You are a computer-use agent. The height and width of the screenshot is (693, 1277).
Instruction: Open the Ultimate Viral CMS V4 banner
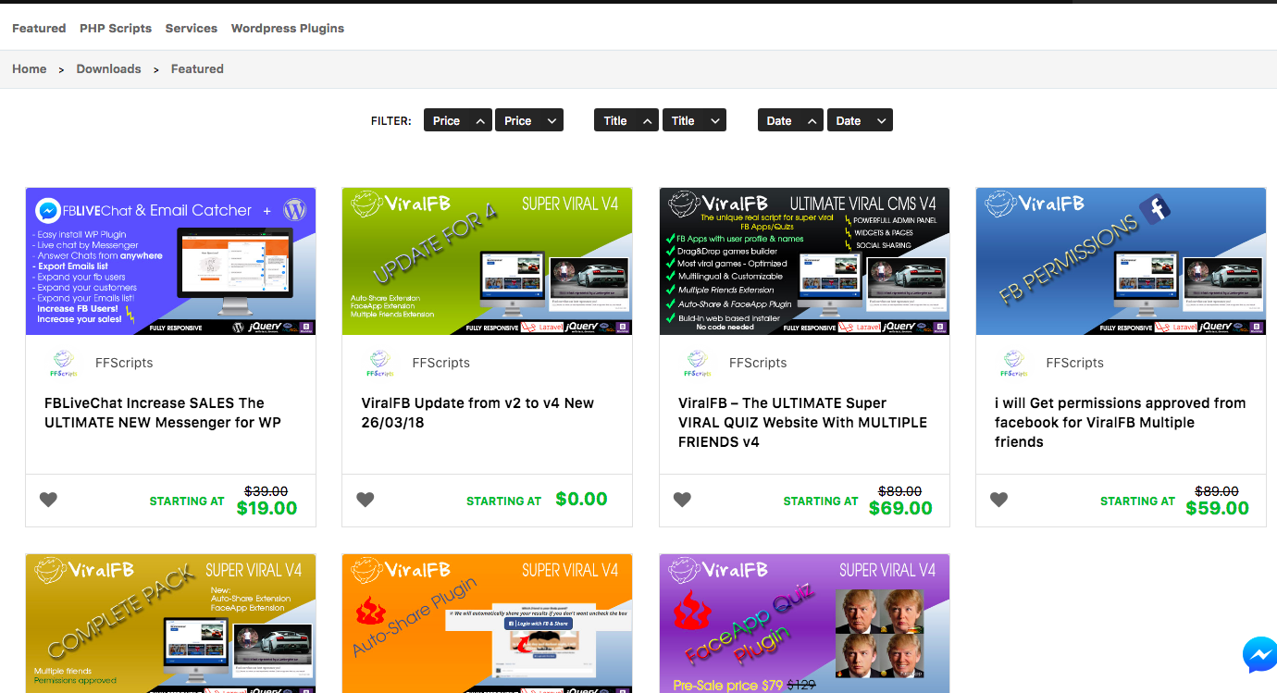[x=804, y=261]
